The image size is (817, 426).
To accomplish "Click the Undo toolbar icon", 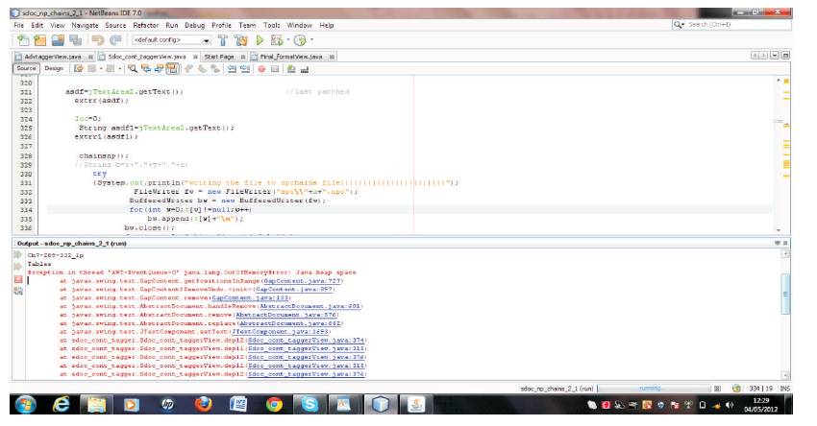I will tap(97, 40).
